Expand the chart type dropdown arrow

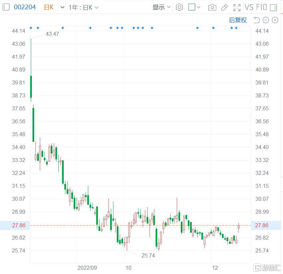(x=62, y=7)
